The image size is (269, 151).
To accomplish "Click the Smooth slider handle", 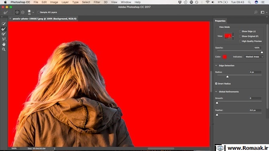I will click(217, 103).
